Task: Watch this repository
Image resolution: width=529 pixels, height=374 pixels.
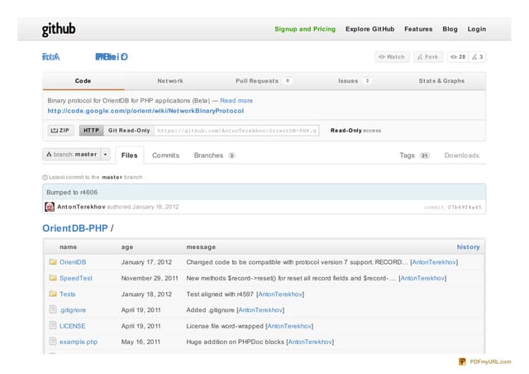Action: point(392,57)
